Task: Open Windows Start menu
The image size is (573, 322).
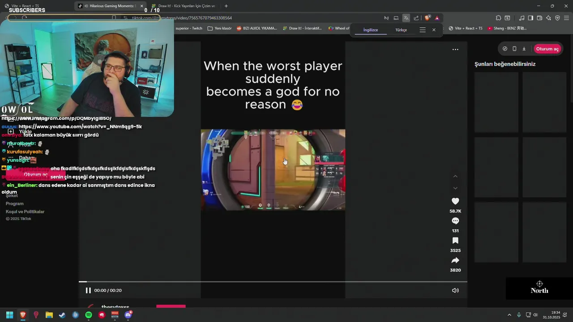Action: 9,315
